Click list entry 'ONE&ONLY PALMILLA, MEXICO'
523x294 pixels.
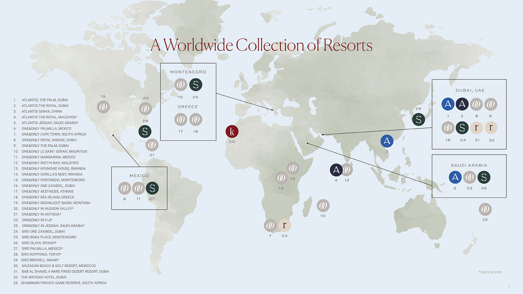pos(46,128)
